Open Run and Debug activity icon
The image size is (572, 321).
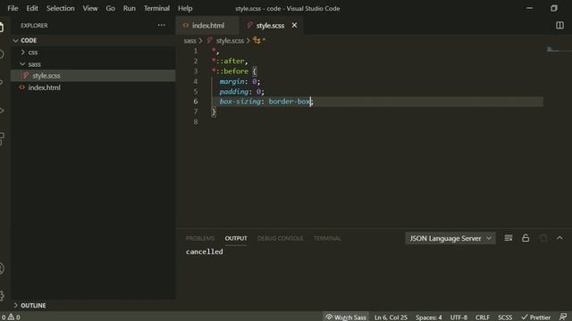[2, 111]
